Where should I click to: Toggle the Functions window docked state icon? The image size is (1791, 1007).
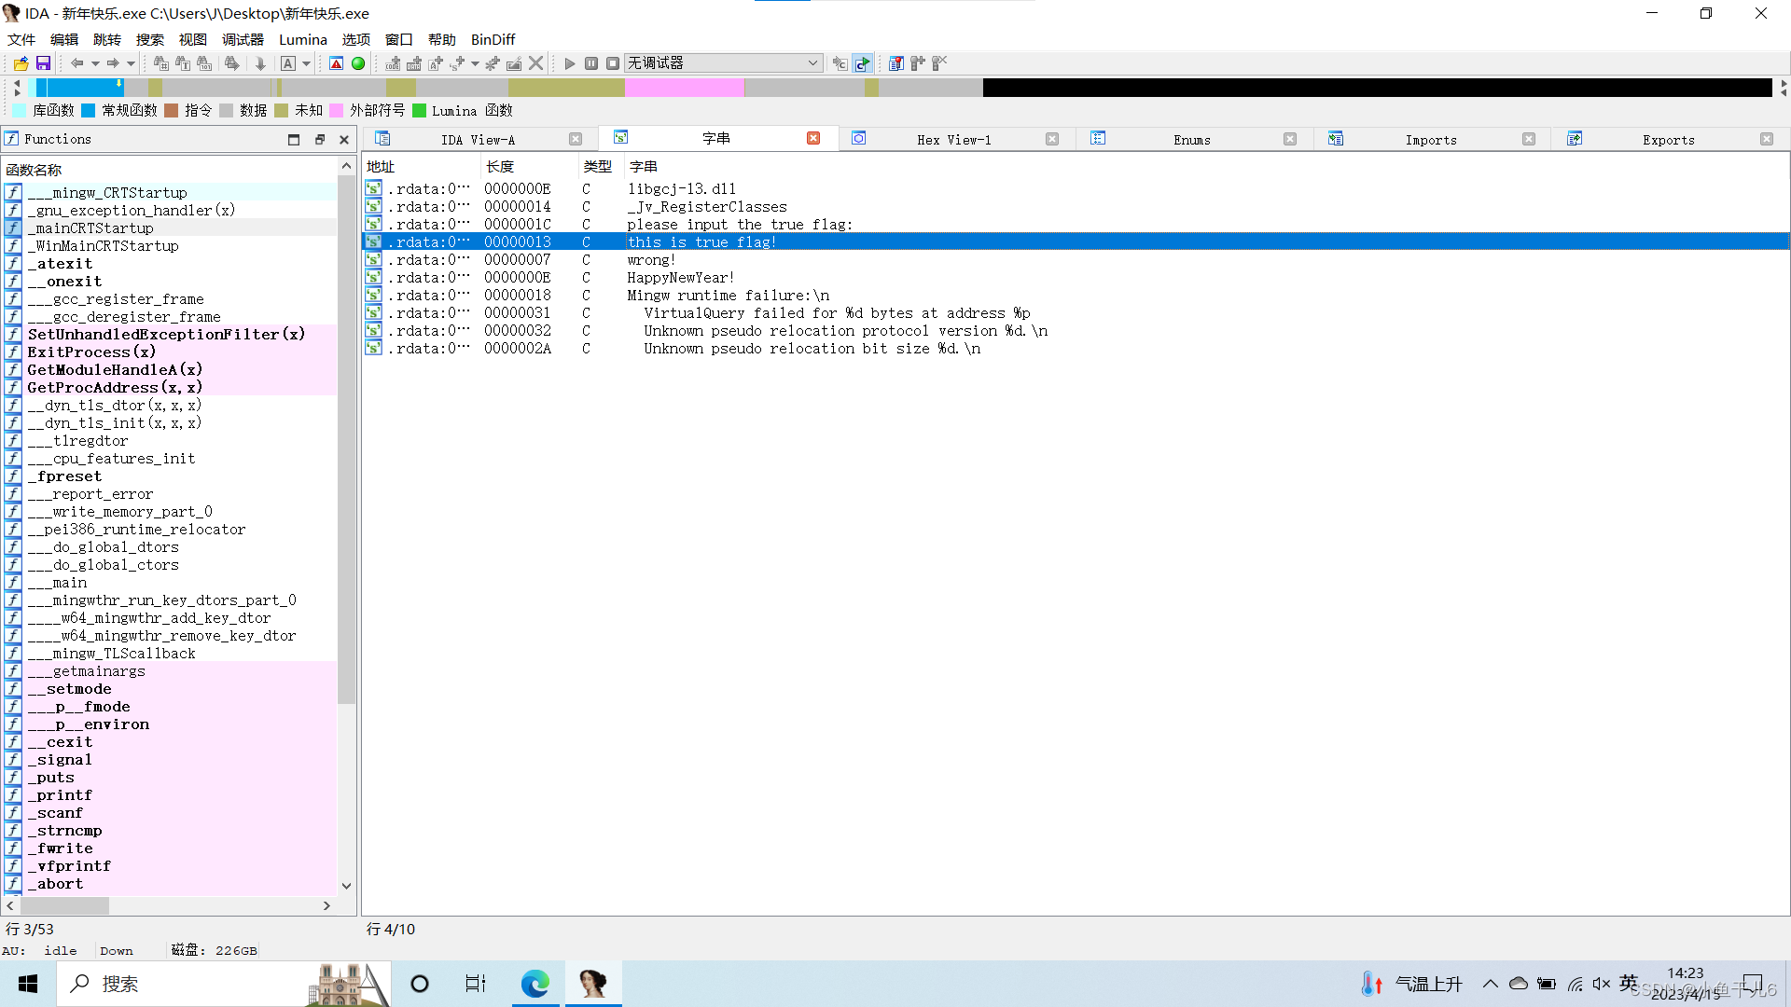tap(320, 139)
